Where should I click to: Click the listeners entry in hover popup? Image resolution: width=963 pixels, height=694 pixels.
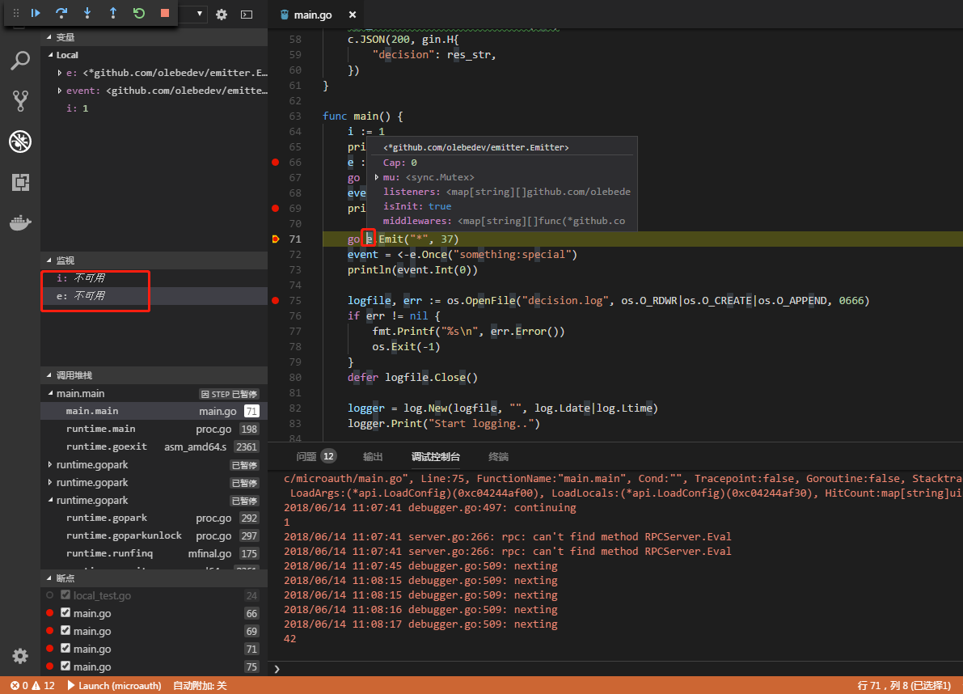click(x=507, y=192)
